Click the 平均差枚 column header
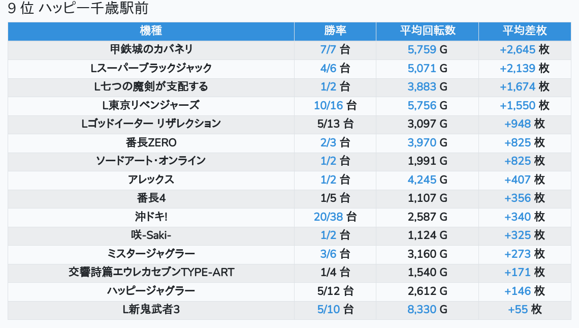579x328 pixels. 525,31
